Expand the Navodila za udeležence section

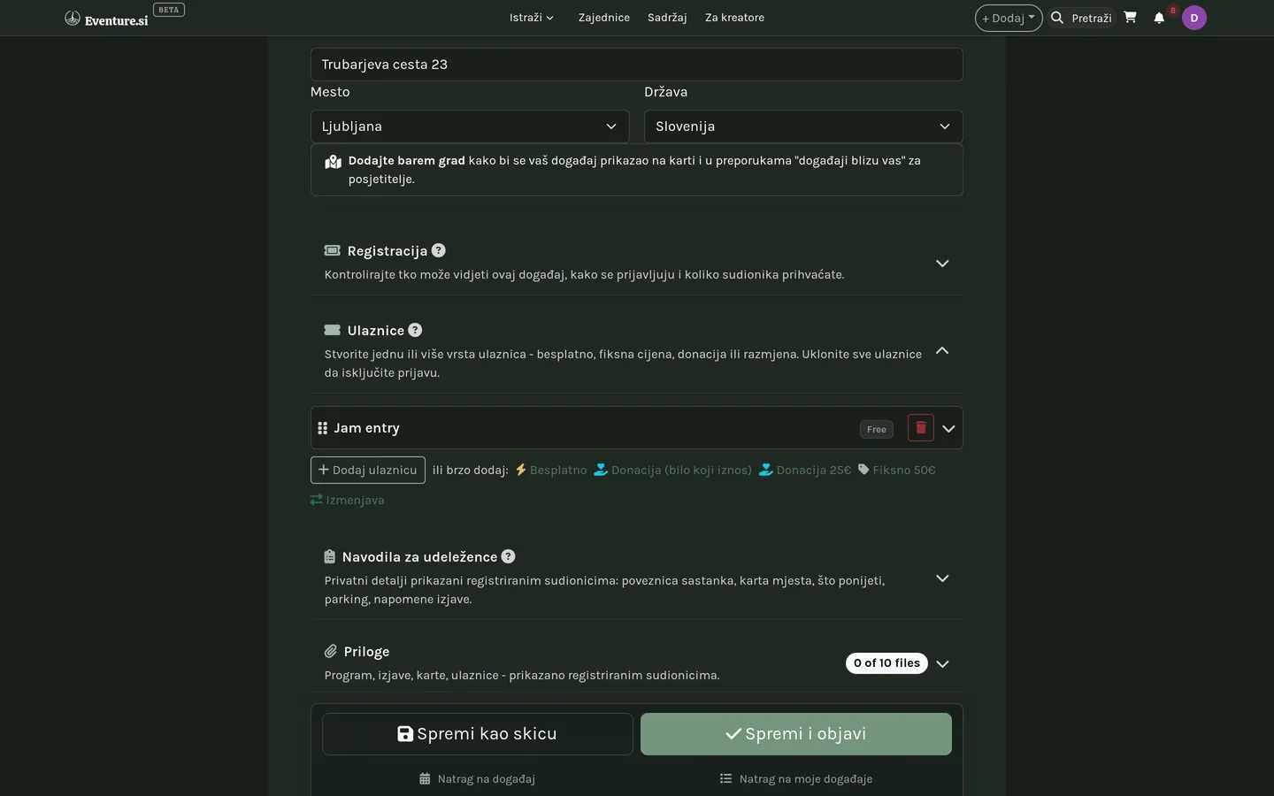click(x=942, y=578)
